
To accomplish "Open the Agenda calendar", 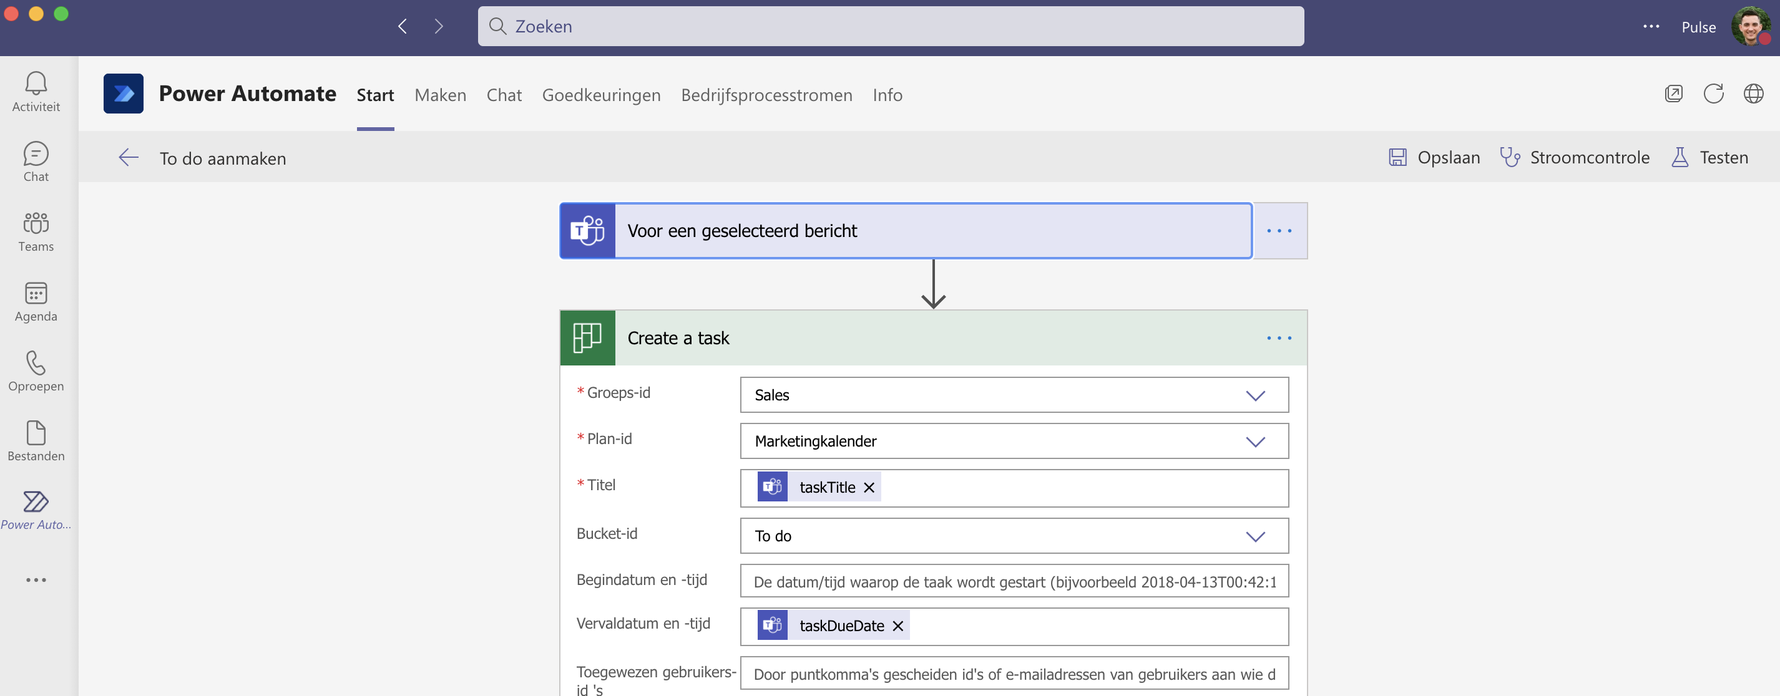I will pos(36,302).
